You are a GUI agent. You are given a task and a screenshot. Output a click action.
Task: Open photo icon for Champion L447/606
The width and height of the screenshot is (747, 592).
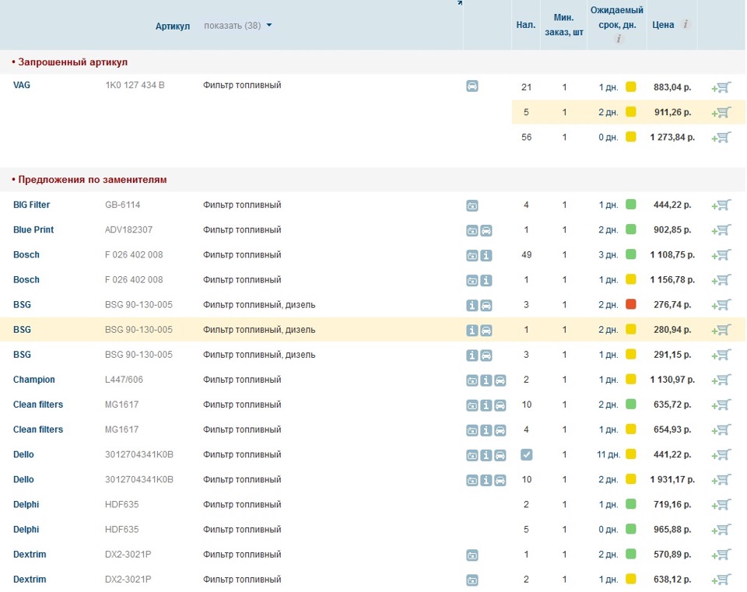472,380
